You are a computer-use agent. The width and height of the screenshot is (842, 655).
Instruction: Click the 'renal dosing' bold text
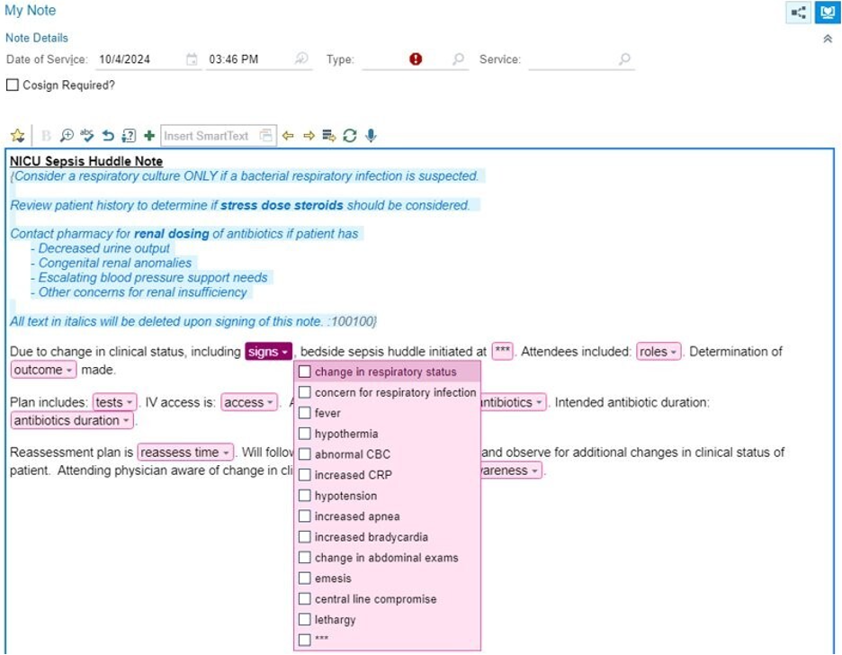(171, 234)
